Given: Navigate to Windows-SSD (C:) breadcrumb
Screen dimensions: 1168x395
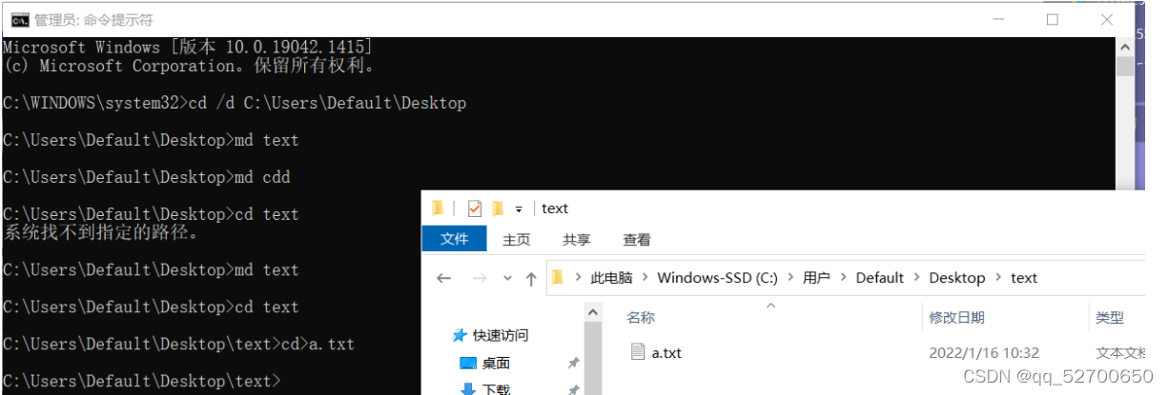Looking at the screenshot, I should [x=718, y=278].
